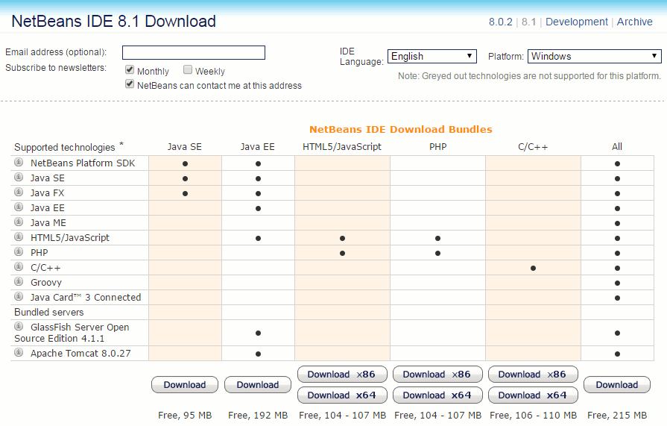Click the Java FX row label
The width and height of the screenshot is (667, 426).
[x=47, y=193]
